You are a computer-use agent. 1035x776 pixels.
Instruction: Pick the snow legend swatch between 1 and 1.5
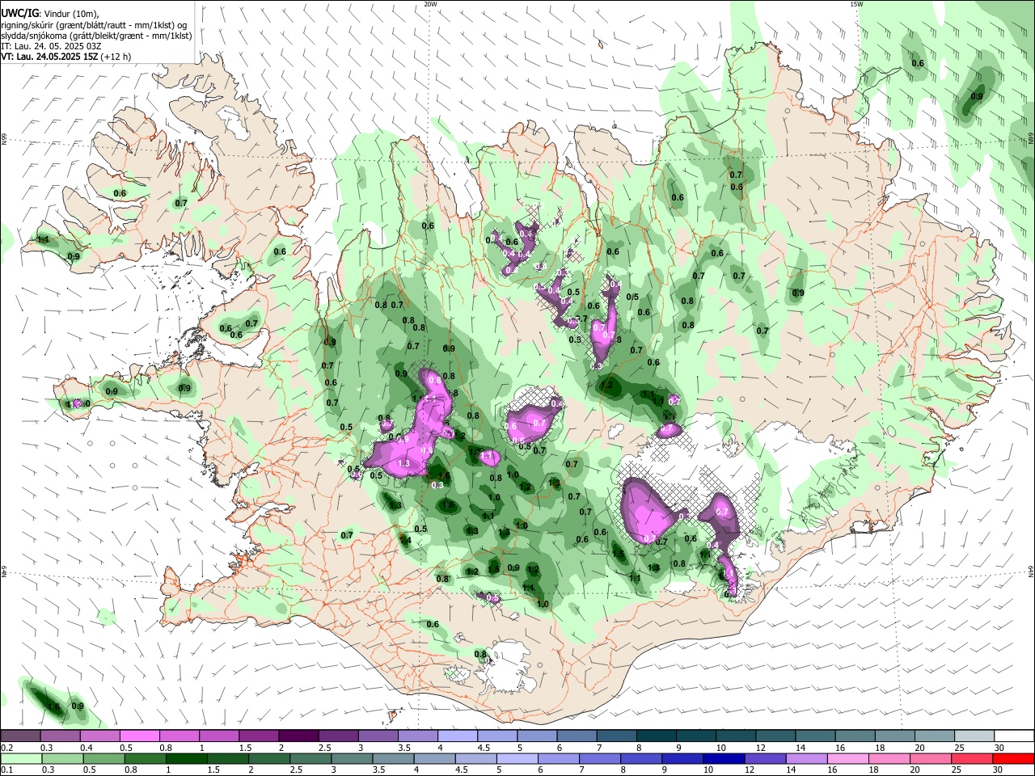(x=219, y=736)
